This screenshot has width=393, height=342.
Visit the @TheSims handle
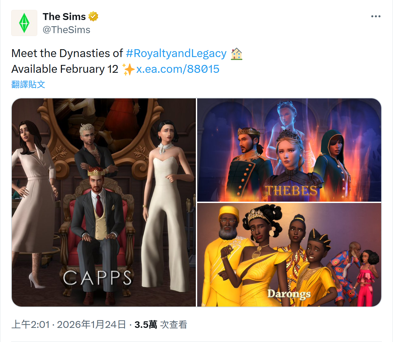click(x=66, y=30)
